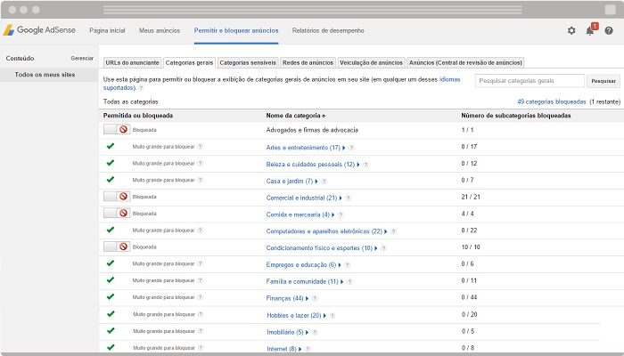Image resolution: width=624 pixels, height=356 pixels.
Task: Click help icon beside Hobbies e lazer category
Action: (x=333, y=315)
